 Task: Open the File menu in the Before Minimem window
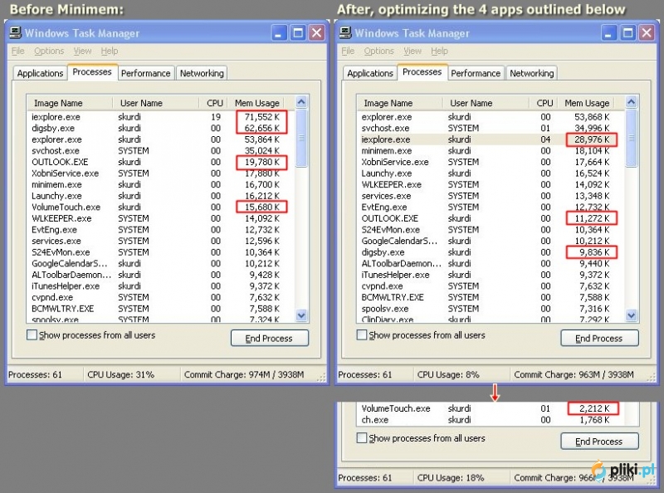point(17,51)
